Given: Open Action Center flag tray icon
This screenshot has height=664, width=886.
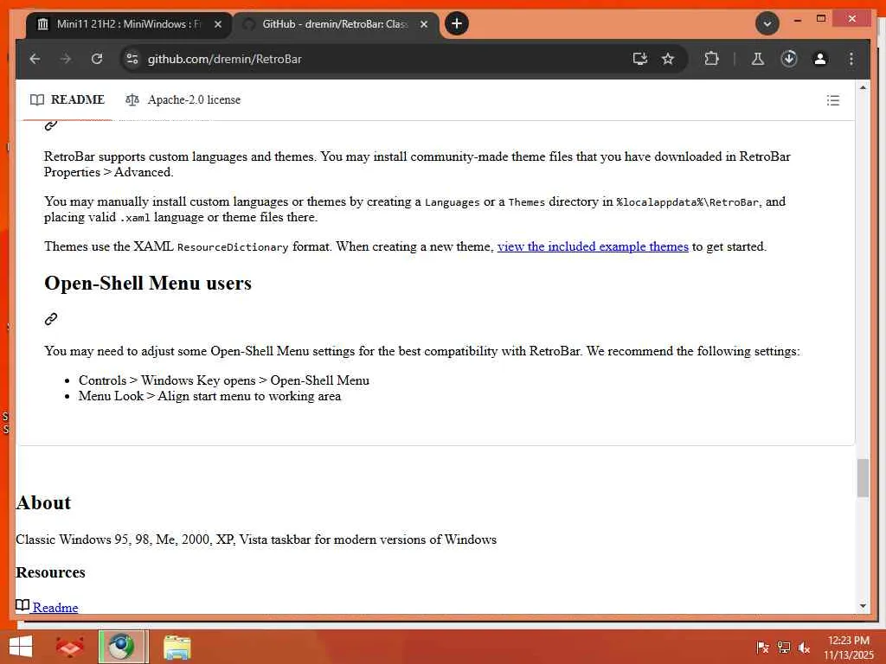Looking at the screenshot, I should coord(762,648).
